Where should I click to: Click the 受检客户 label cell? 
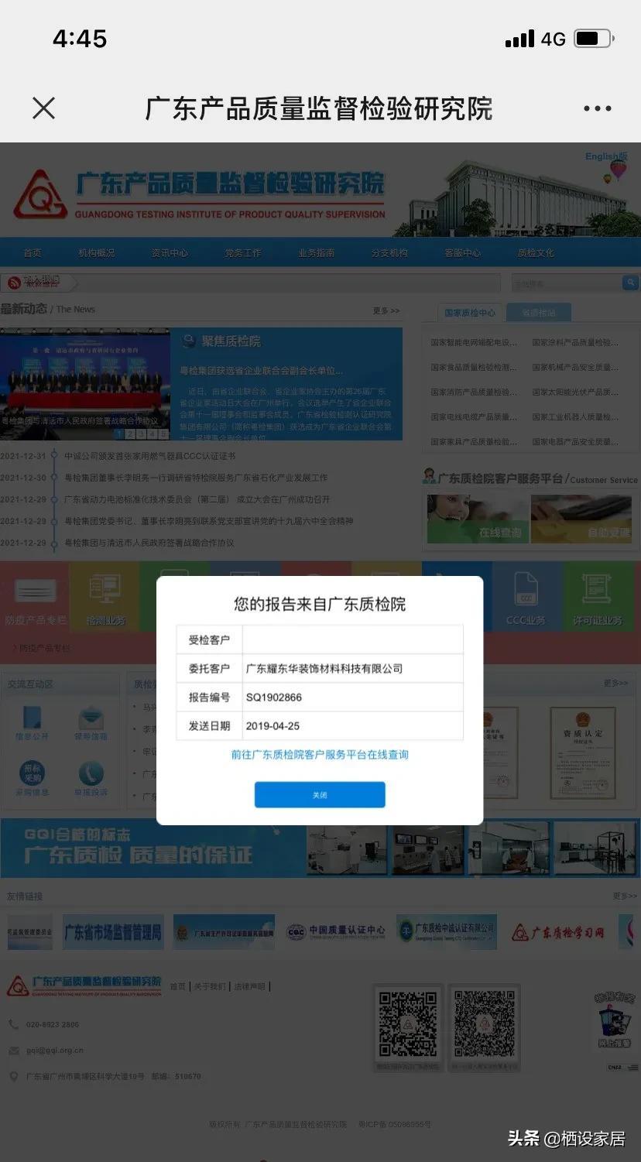209,639
